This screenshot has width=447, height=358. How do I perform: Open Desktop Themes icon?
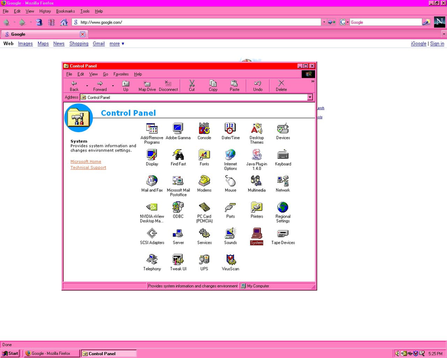[256, 133]
